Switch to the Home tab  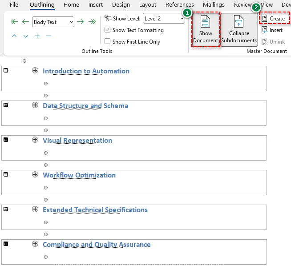click(x=71, y=4)
